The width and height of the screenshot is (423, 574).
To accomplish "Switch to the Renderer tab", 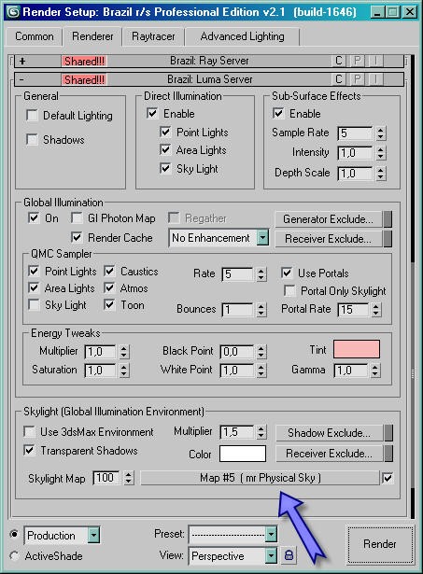I will (92, 36).
